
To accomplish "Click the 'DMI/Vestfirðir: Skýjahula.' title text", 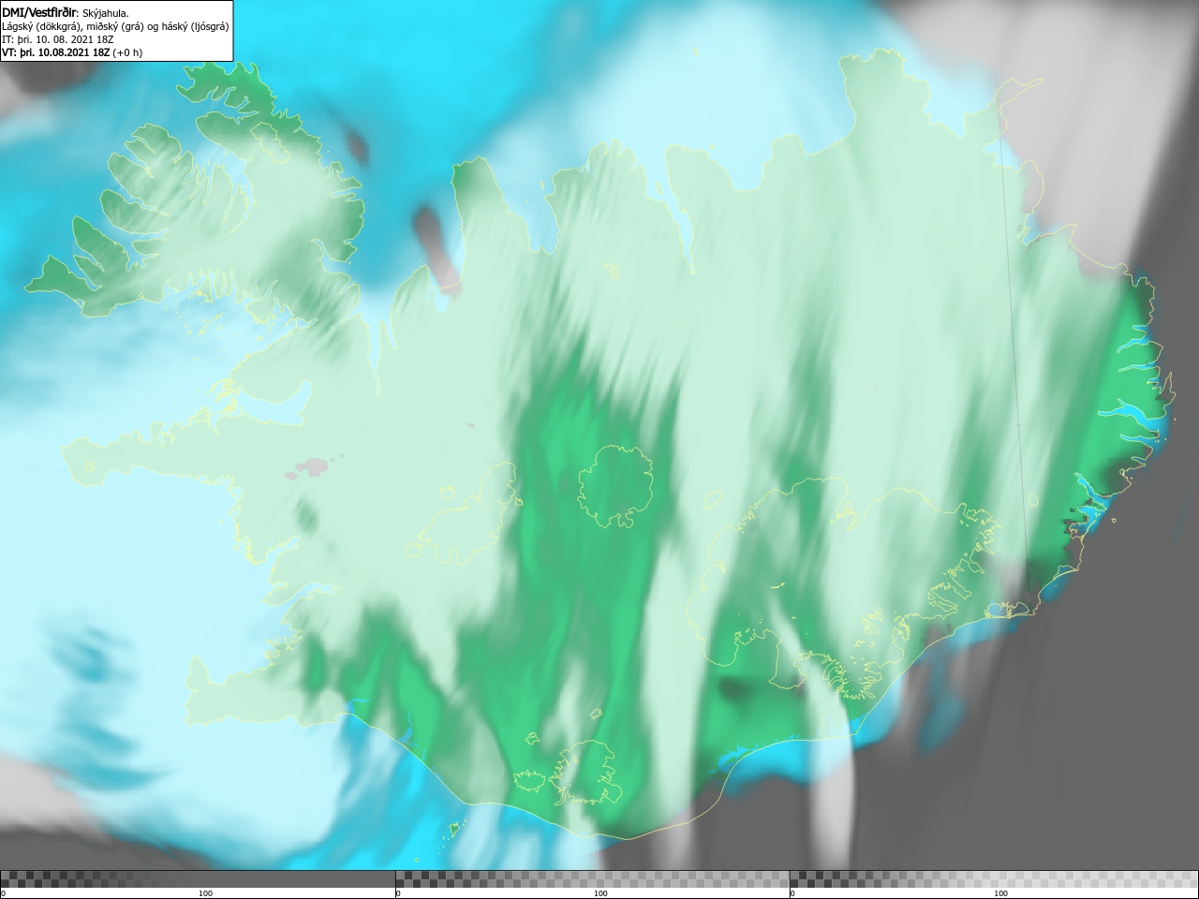I will 66,12.
